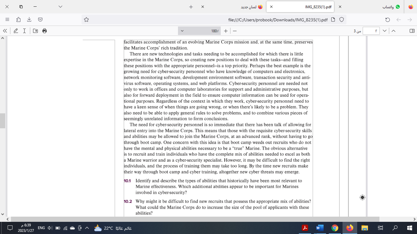Viewport: 417px width, 234px height.
Task: Close the IMG_8235(1).pdf tab
Action: 271,7
